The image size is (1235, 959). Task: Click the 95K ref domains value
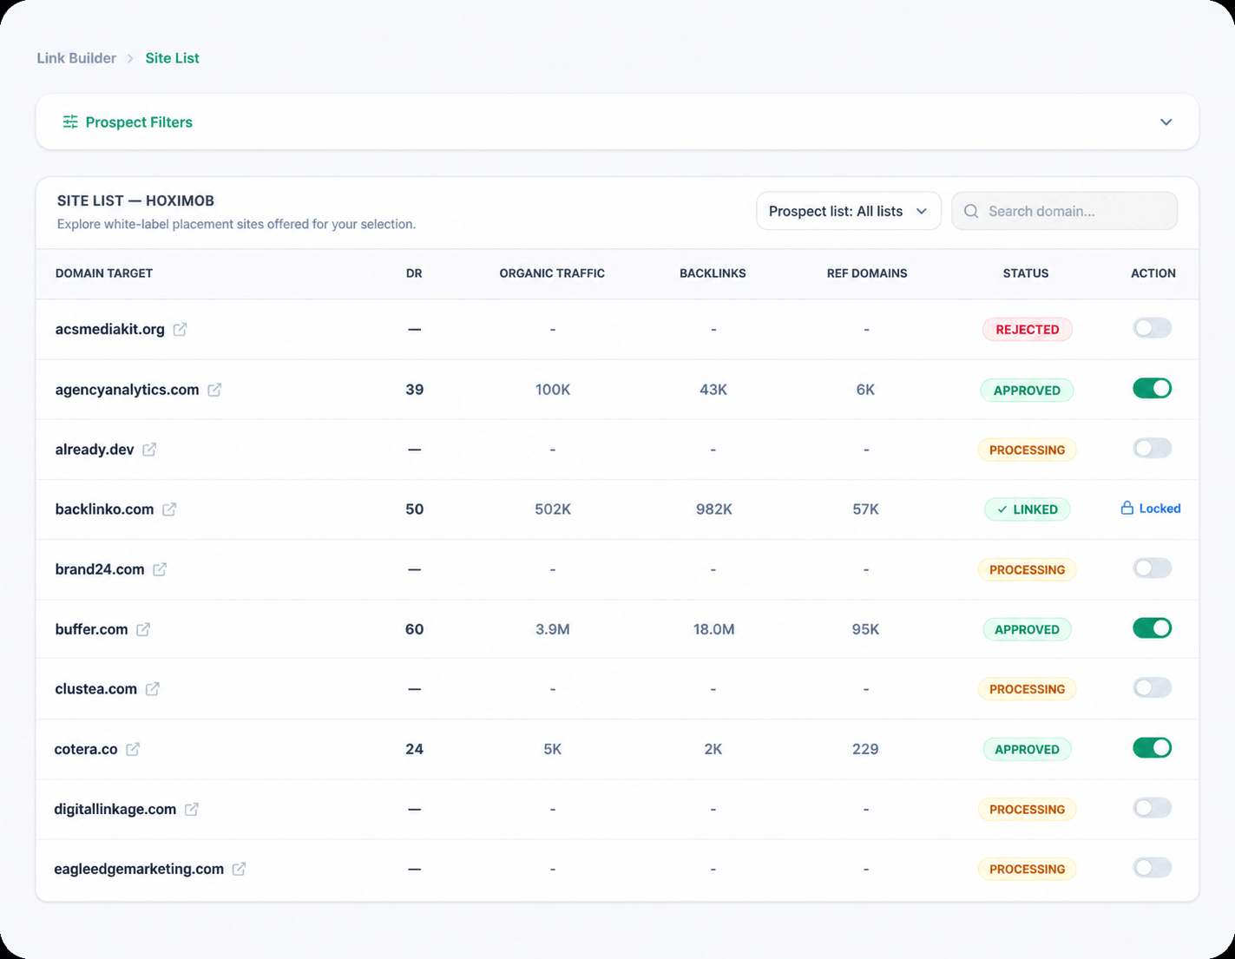coord(865,629)
